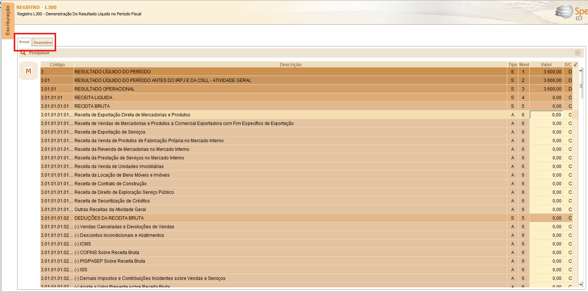The image size is (588, 293).
Task: Select row Receita da Prestação de Serviços no Mercado Interno
Action: tap(309, 158)
